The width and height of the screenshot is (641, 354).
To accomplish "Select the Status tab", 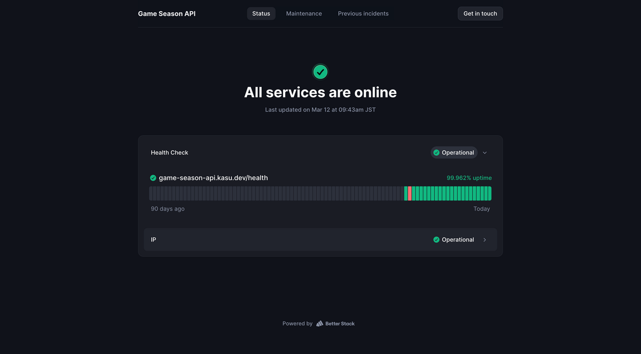I will tap(261, 13).
